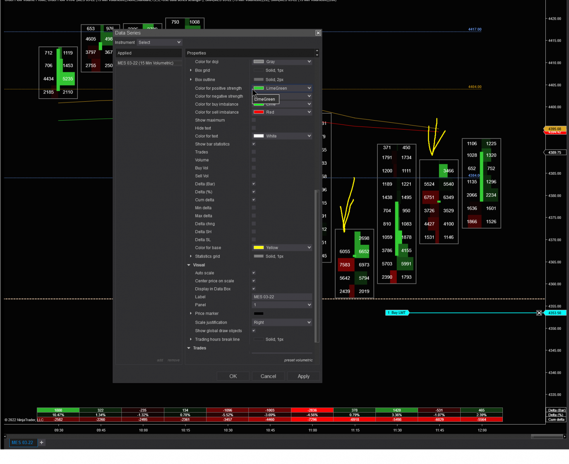Click the Box outline line style swatch
Image resolution: width=569 pixels, height=464 pixels.
click(259, 80)
